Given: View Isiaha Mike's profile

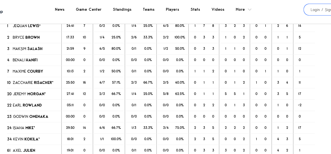Looking at the screenshot, I should pos(24,128).
